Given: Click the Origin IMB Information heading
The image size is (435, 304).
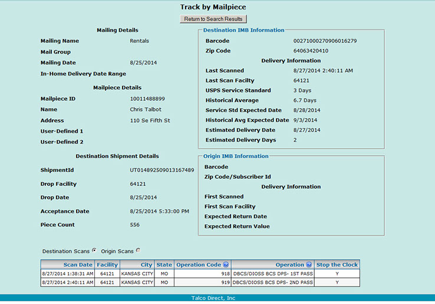Looking at the screenshot, I should (236, 156).
